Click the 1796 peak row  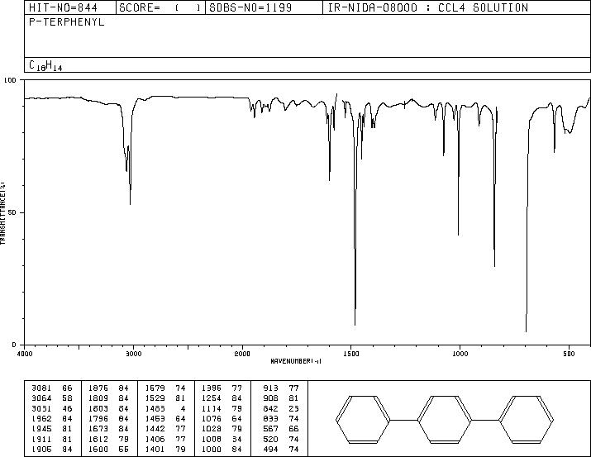click(x=108, y=418)
